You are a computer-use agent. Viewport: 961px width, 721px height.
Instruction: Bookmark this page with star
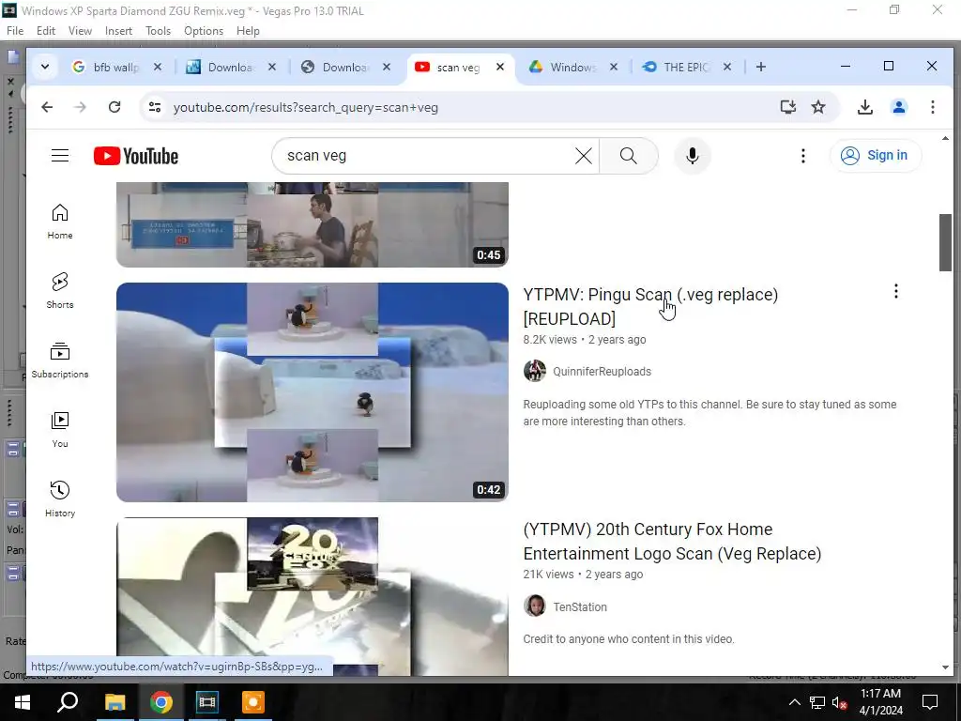tap(818, 107)
